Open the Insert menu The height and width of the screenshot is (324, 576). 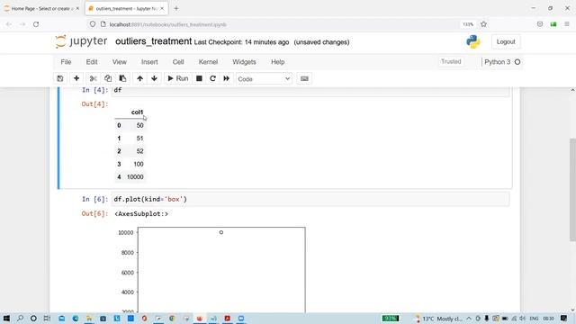149,62
